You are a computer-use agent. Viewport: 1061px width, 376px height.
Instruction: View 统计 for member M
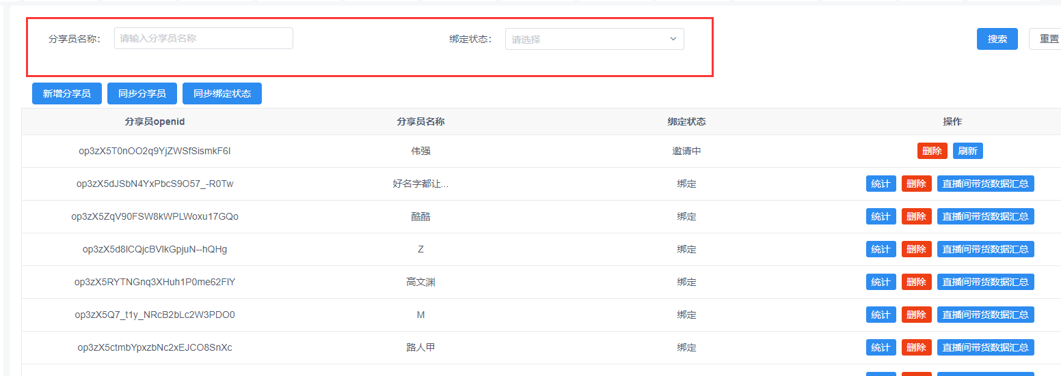(881, 315)
